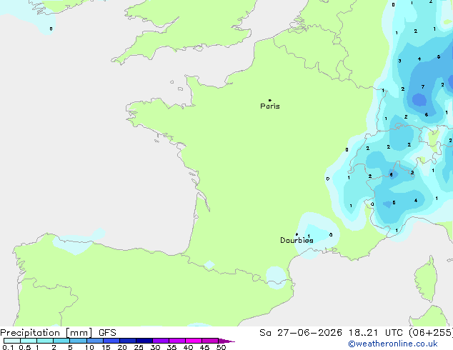This screenshot has height=350, width=453.
Task: Click the 'Precipitation [mm]' title text
Action: coord(46,333)
